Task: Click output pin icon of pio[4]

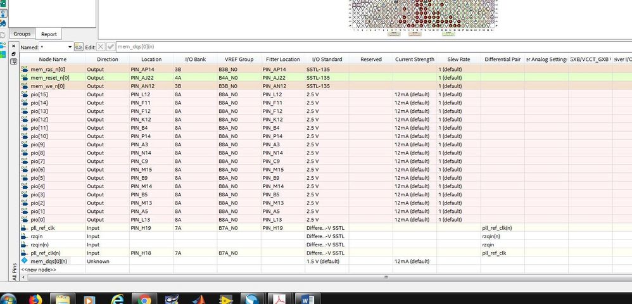Action: tap(25, 186)
